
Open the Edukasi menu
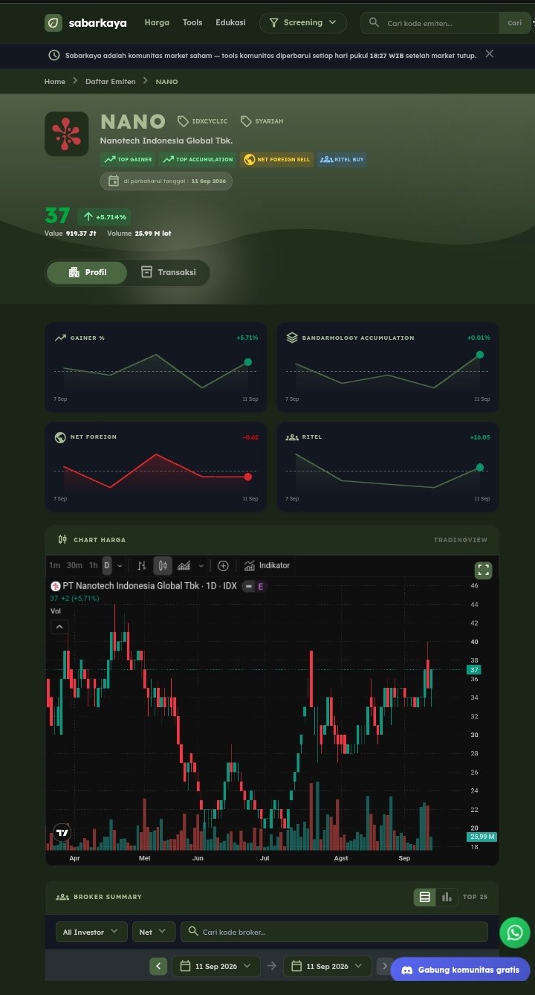230,22
